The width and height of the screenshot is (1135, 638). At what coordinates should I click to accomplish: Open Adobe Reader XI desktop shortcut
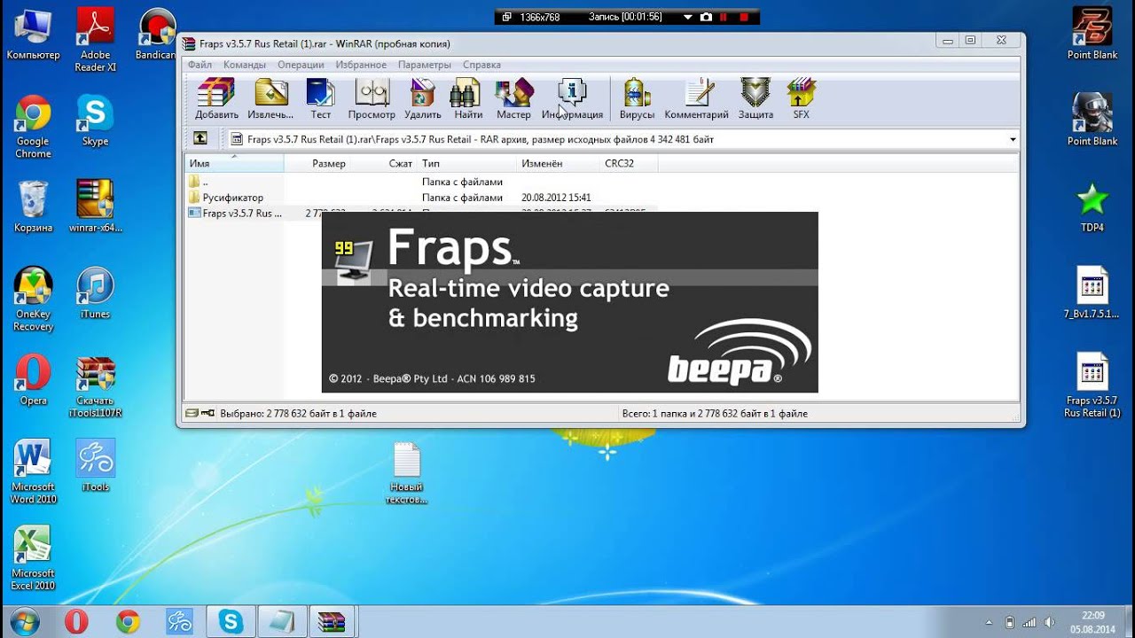[95, 40]
